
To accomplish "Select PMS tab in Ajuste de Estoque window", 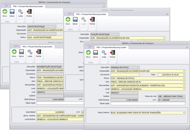I will point(28,6).
